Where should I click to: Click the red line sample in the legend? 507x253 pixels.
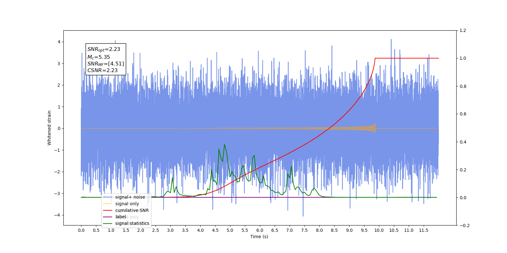(108, 210)
